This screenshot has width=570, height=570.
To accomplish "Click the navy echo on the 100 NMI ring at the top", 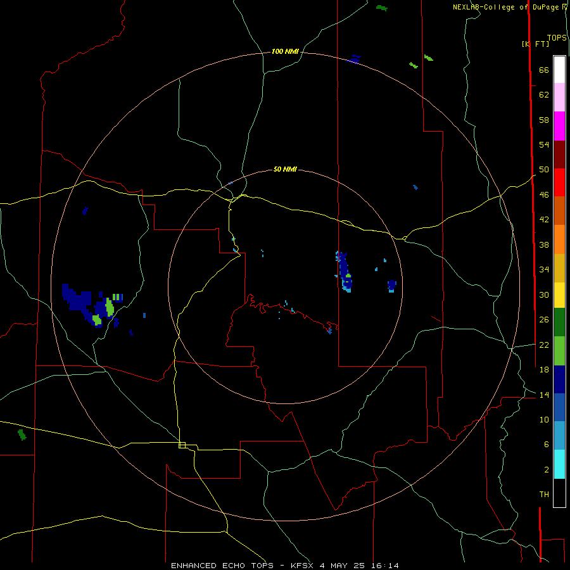I will 353,59.
